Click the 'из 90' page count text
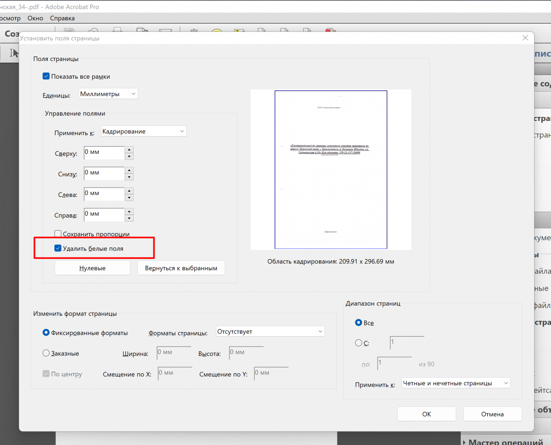The height and width of the screenshot is (445, 551). pos(426,364)
